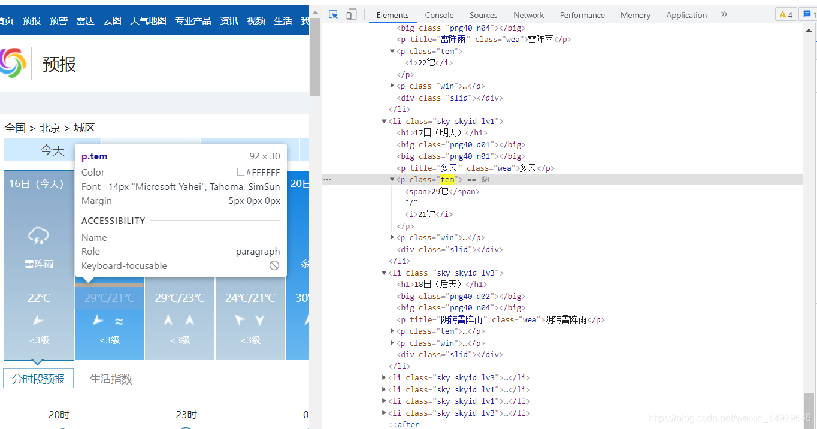
Task: Open 雷达 in the site navigation
Action: [x=86, y=20]
